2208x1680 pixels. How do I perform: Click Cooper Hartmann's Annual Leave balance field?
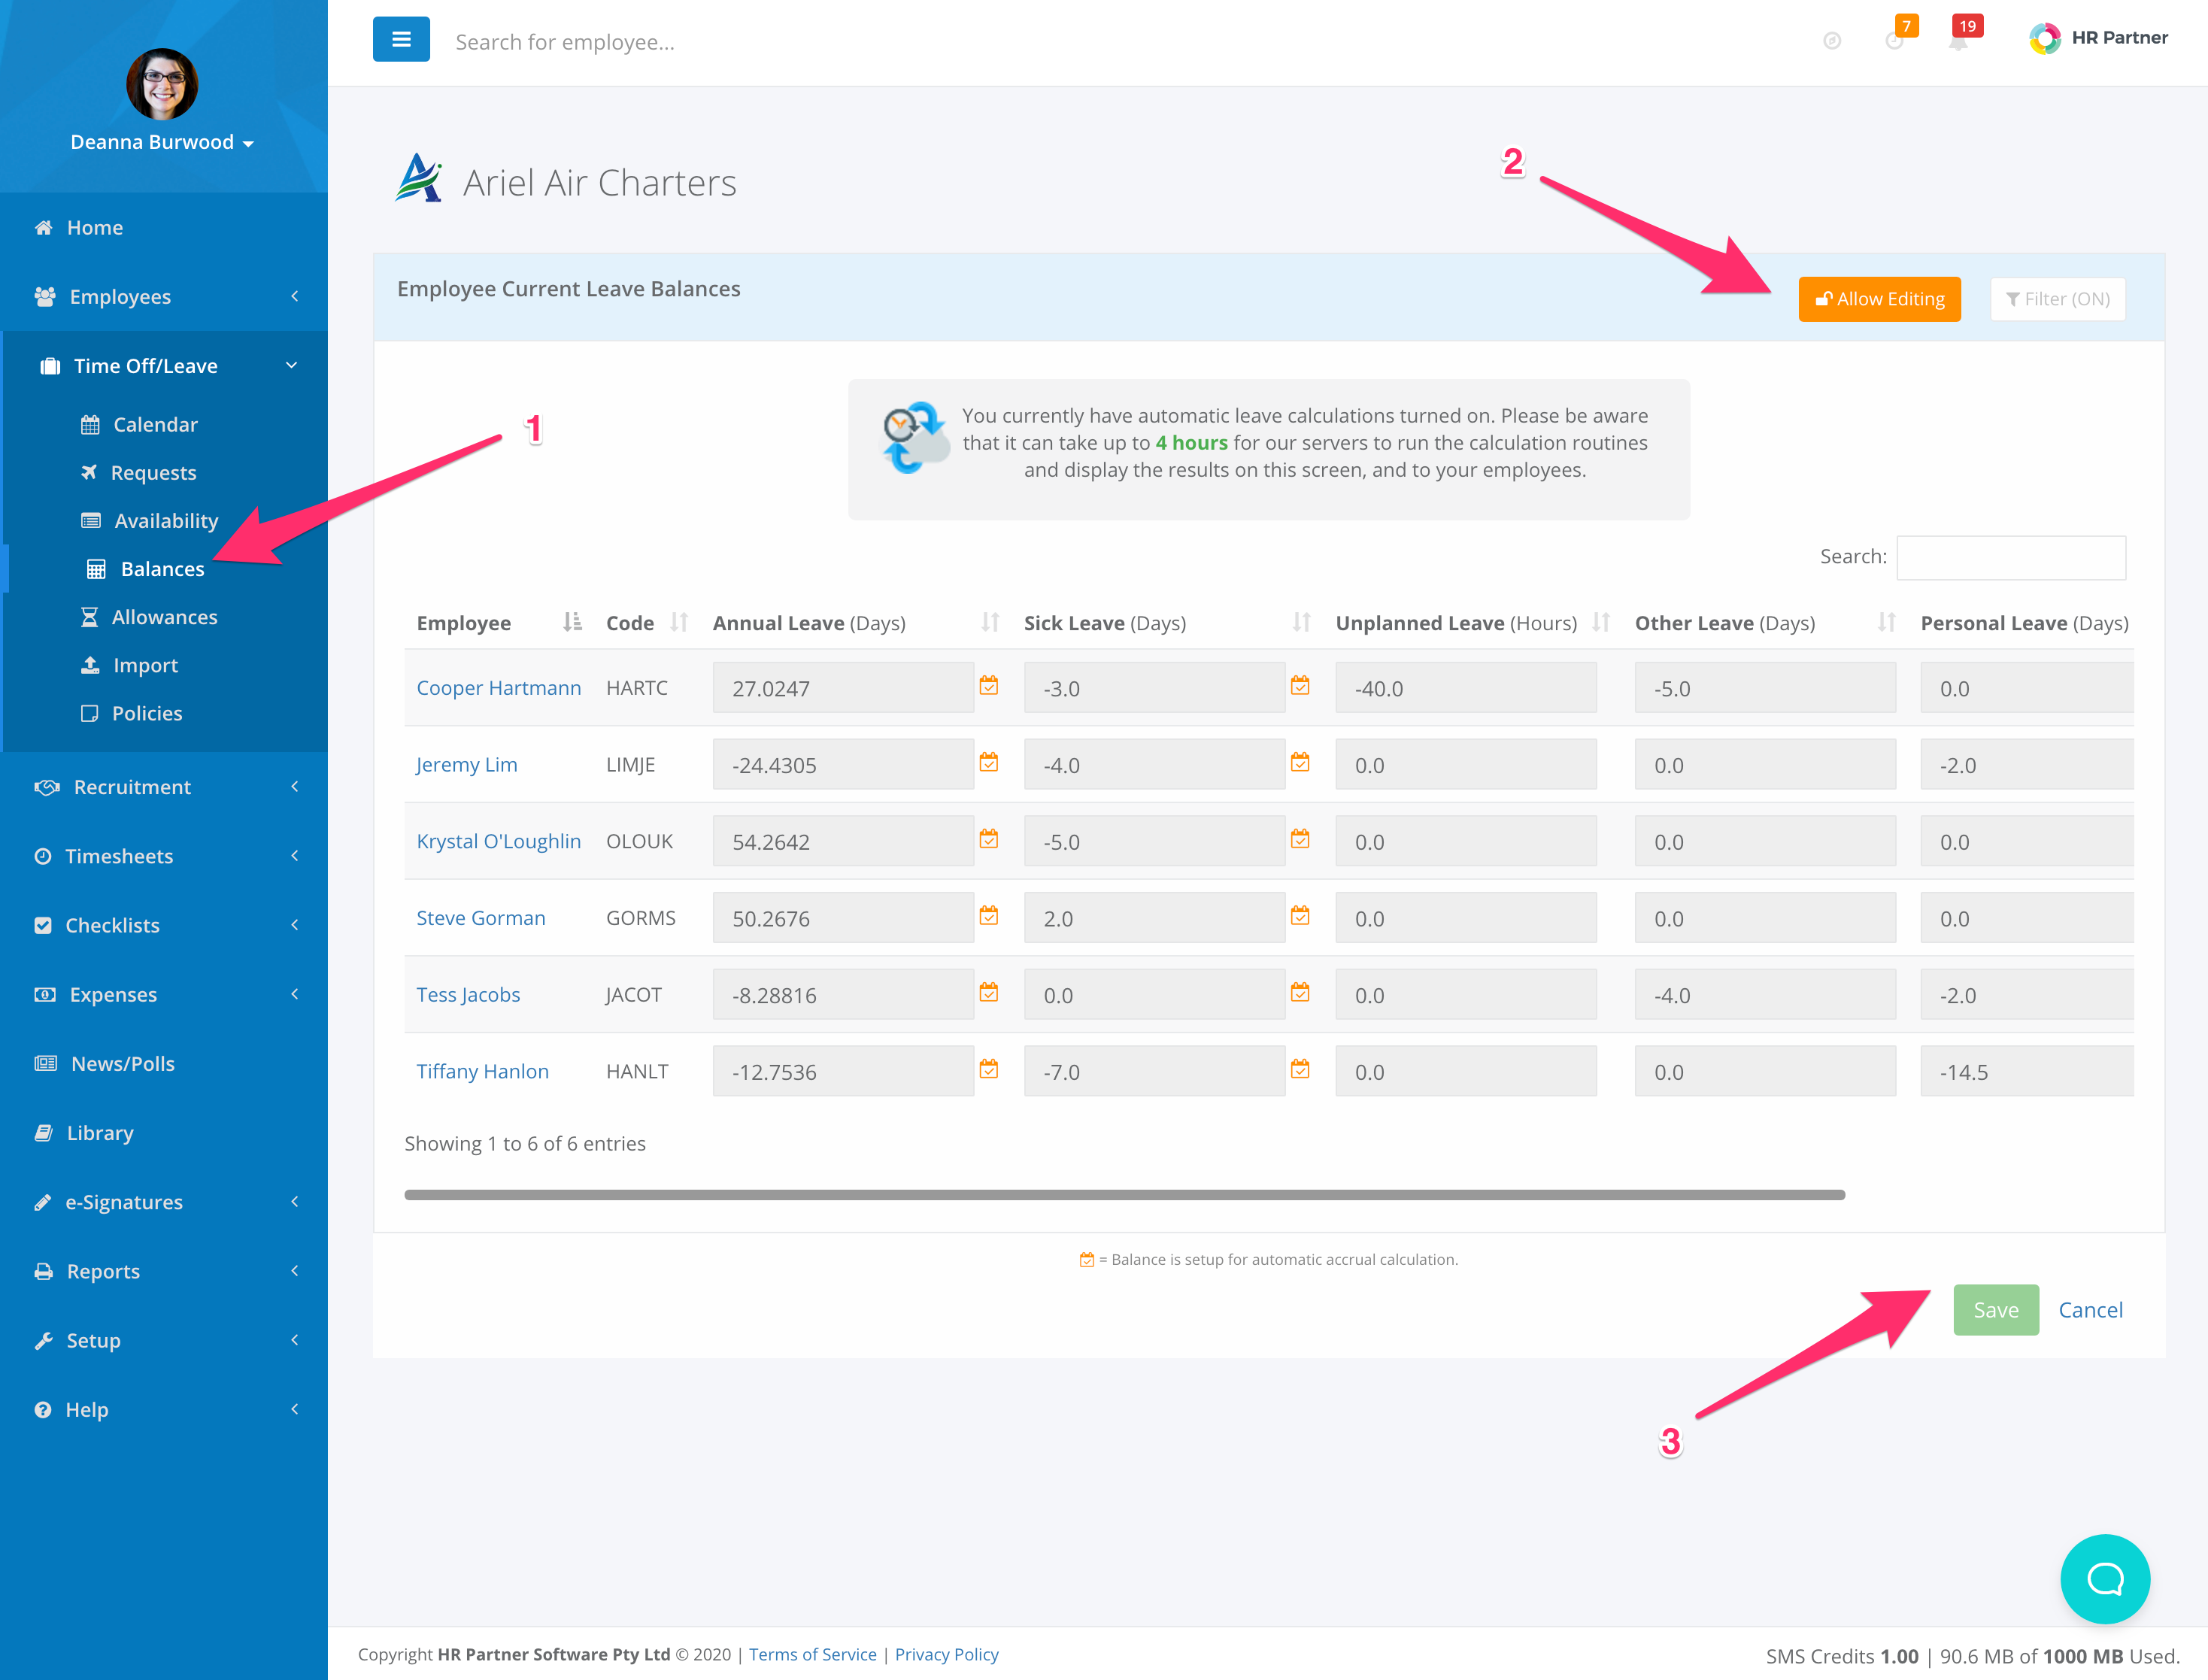click(843, 688)
